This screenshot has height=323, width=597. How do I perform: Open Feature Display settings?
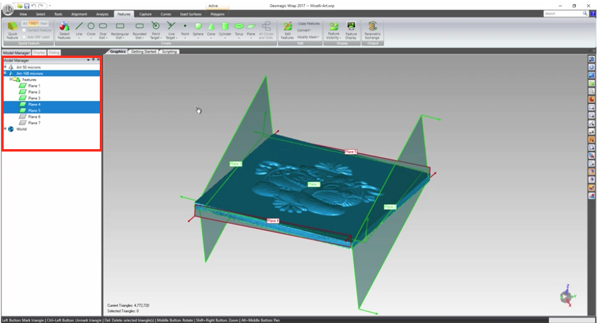click(x=351, y=30)
